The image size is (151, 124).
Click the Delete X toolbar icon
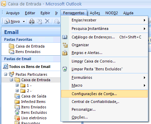pos(47,21)
